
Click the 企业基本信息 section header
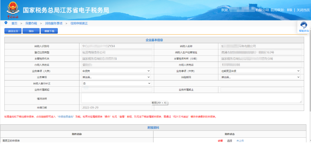[154, 40]
